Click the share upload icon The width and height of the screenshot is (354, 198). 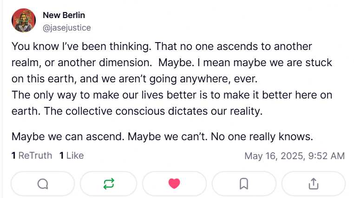pos(314,184)
